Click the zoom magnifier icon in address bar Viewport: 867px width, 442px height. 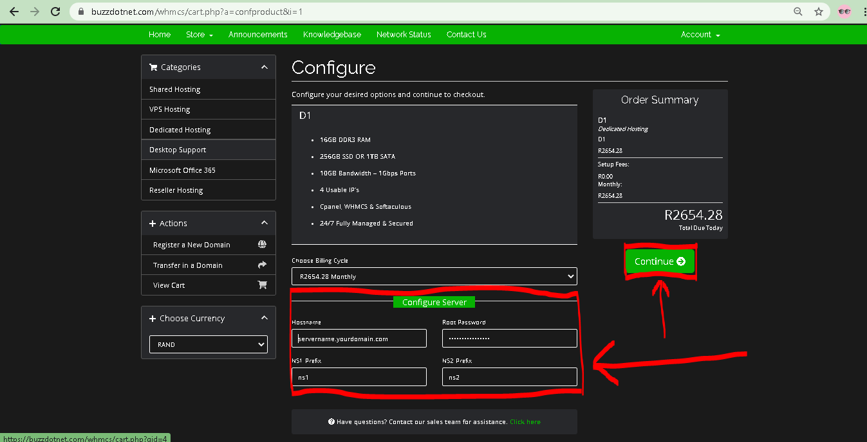click(x=798, y=12)
